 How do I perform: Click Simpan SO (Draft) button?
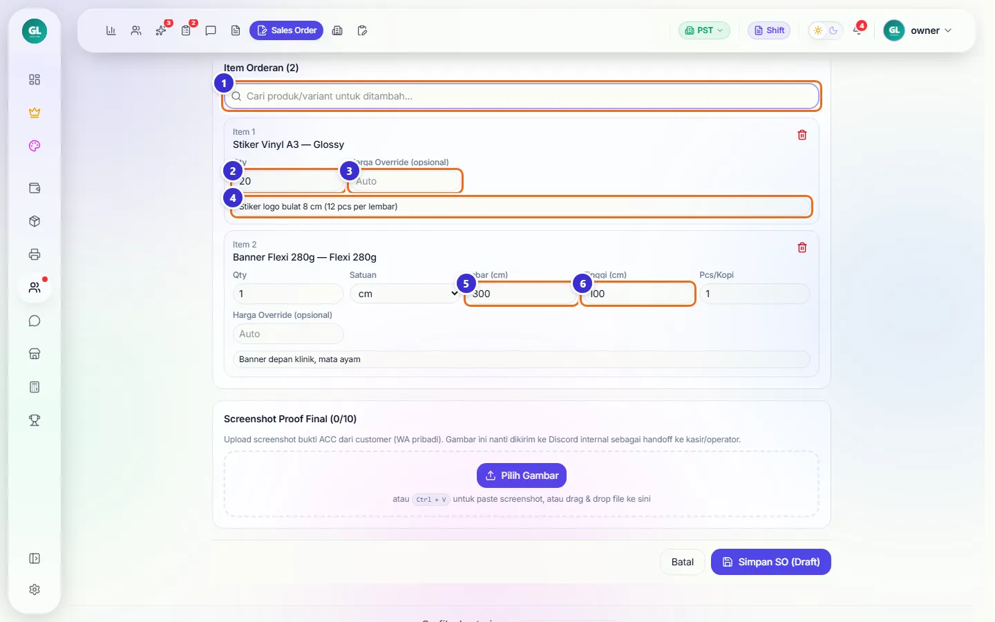[x=771, y=562]
